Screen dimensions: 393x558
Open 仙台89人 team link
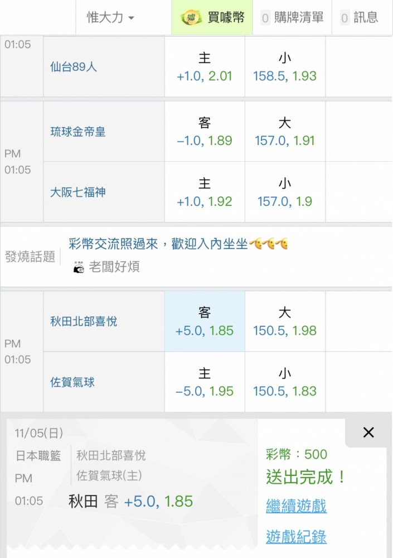[74, 67]
